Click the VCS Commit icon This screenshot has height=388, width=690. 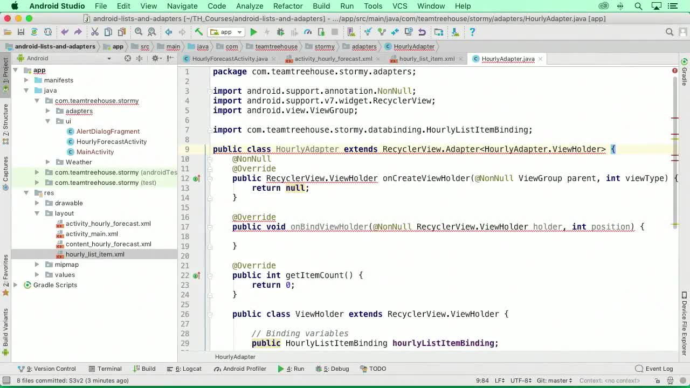(382, 32)
